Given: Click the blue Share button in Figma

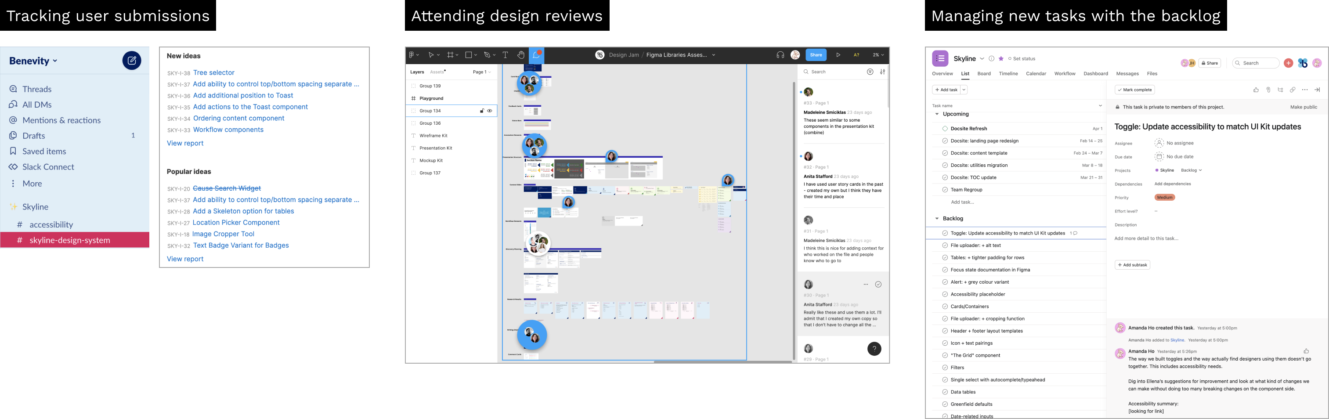Looking at the screenshot, I should click(x=816, y=55).
